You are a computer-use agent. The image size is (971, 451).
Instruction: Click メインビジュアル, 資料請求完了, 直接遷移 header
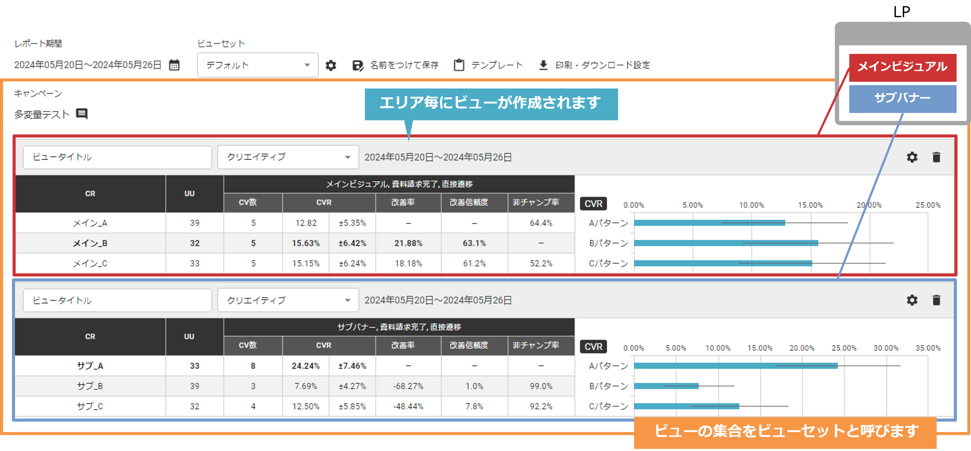click(x=399, y=184)
